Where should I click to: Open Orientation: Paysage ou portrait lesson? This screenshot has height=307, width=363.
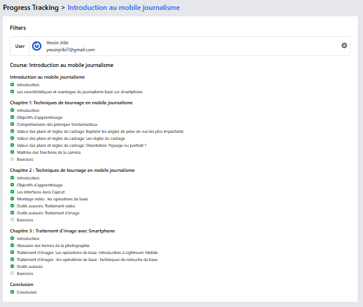[x=81, y=145]
